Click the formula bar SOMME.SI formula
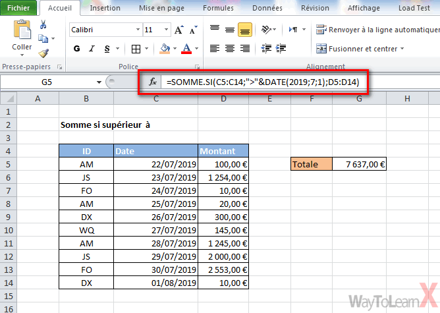 click(x=263, y=82)
